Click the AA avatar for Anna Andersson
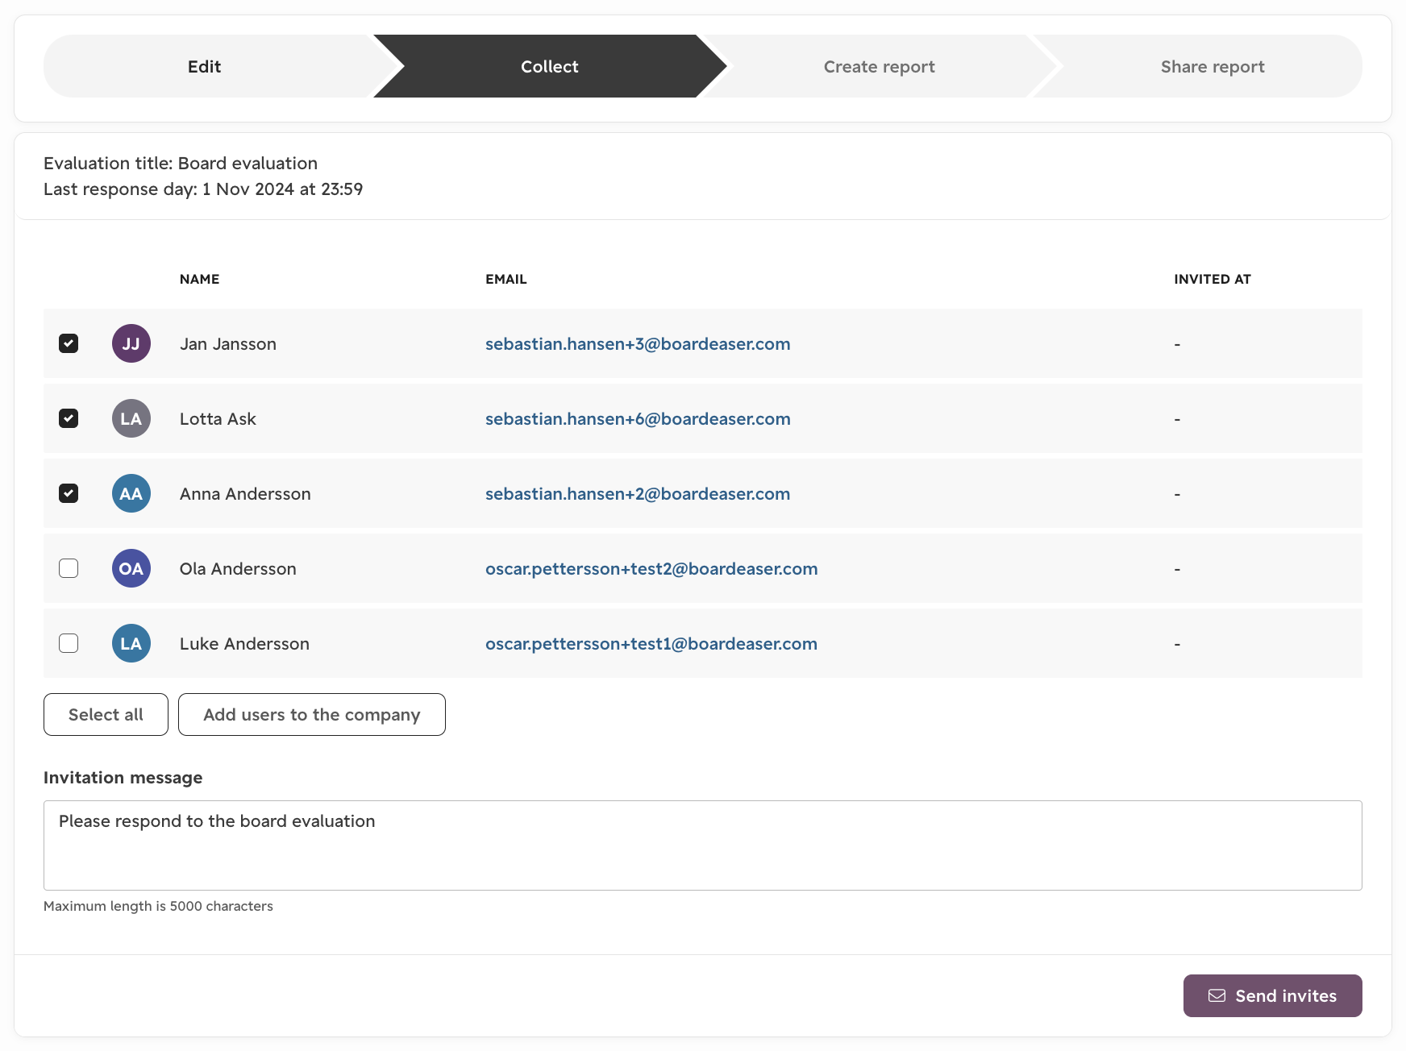Viewport: 1406px width, 1051px height. (x=131, y=493)
